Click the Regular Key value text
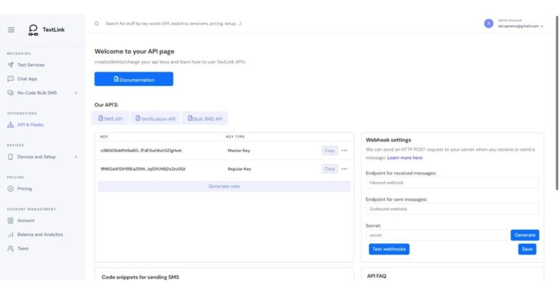Viewport: 560px width, 294px height. click(x=143, y=169)
